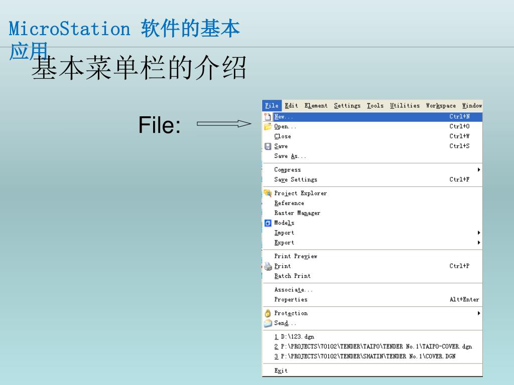Open recent file SHATIN COVER.DGN
514x385 pixels.
pos(372,356)
